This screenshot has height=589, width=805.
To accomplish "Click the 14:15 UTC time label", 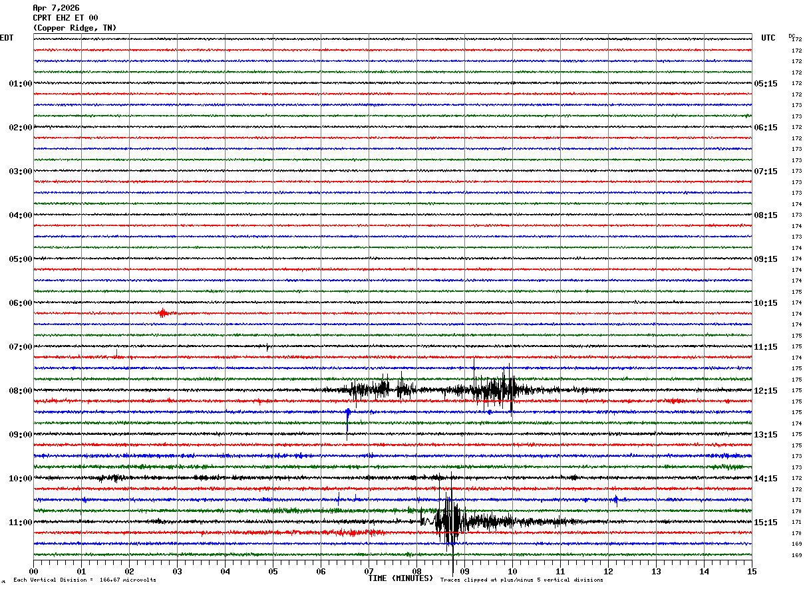I will pyautogui.click(x=766, y=479).
